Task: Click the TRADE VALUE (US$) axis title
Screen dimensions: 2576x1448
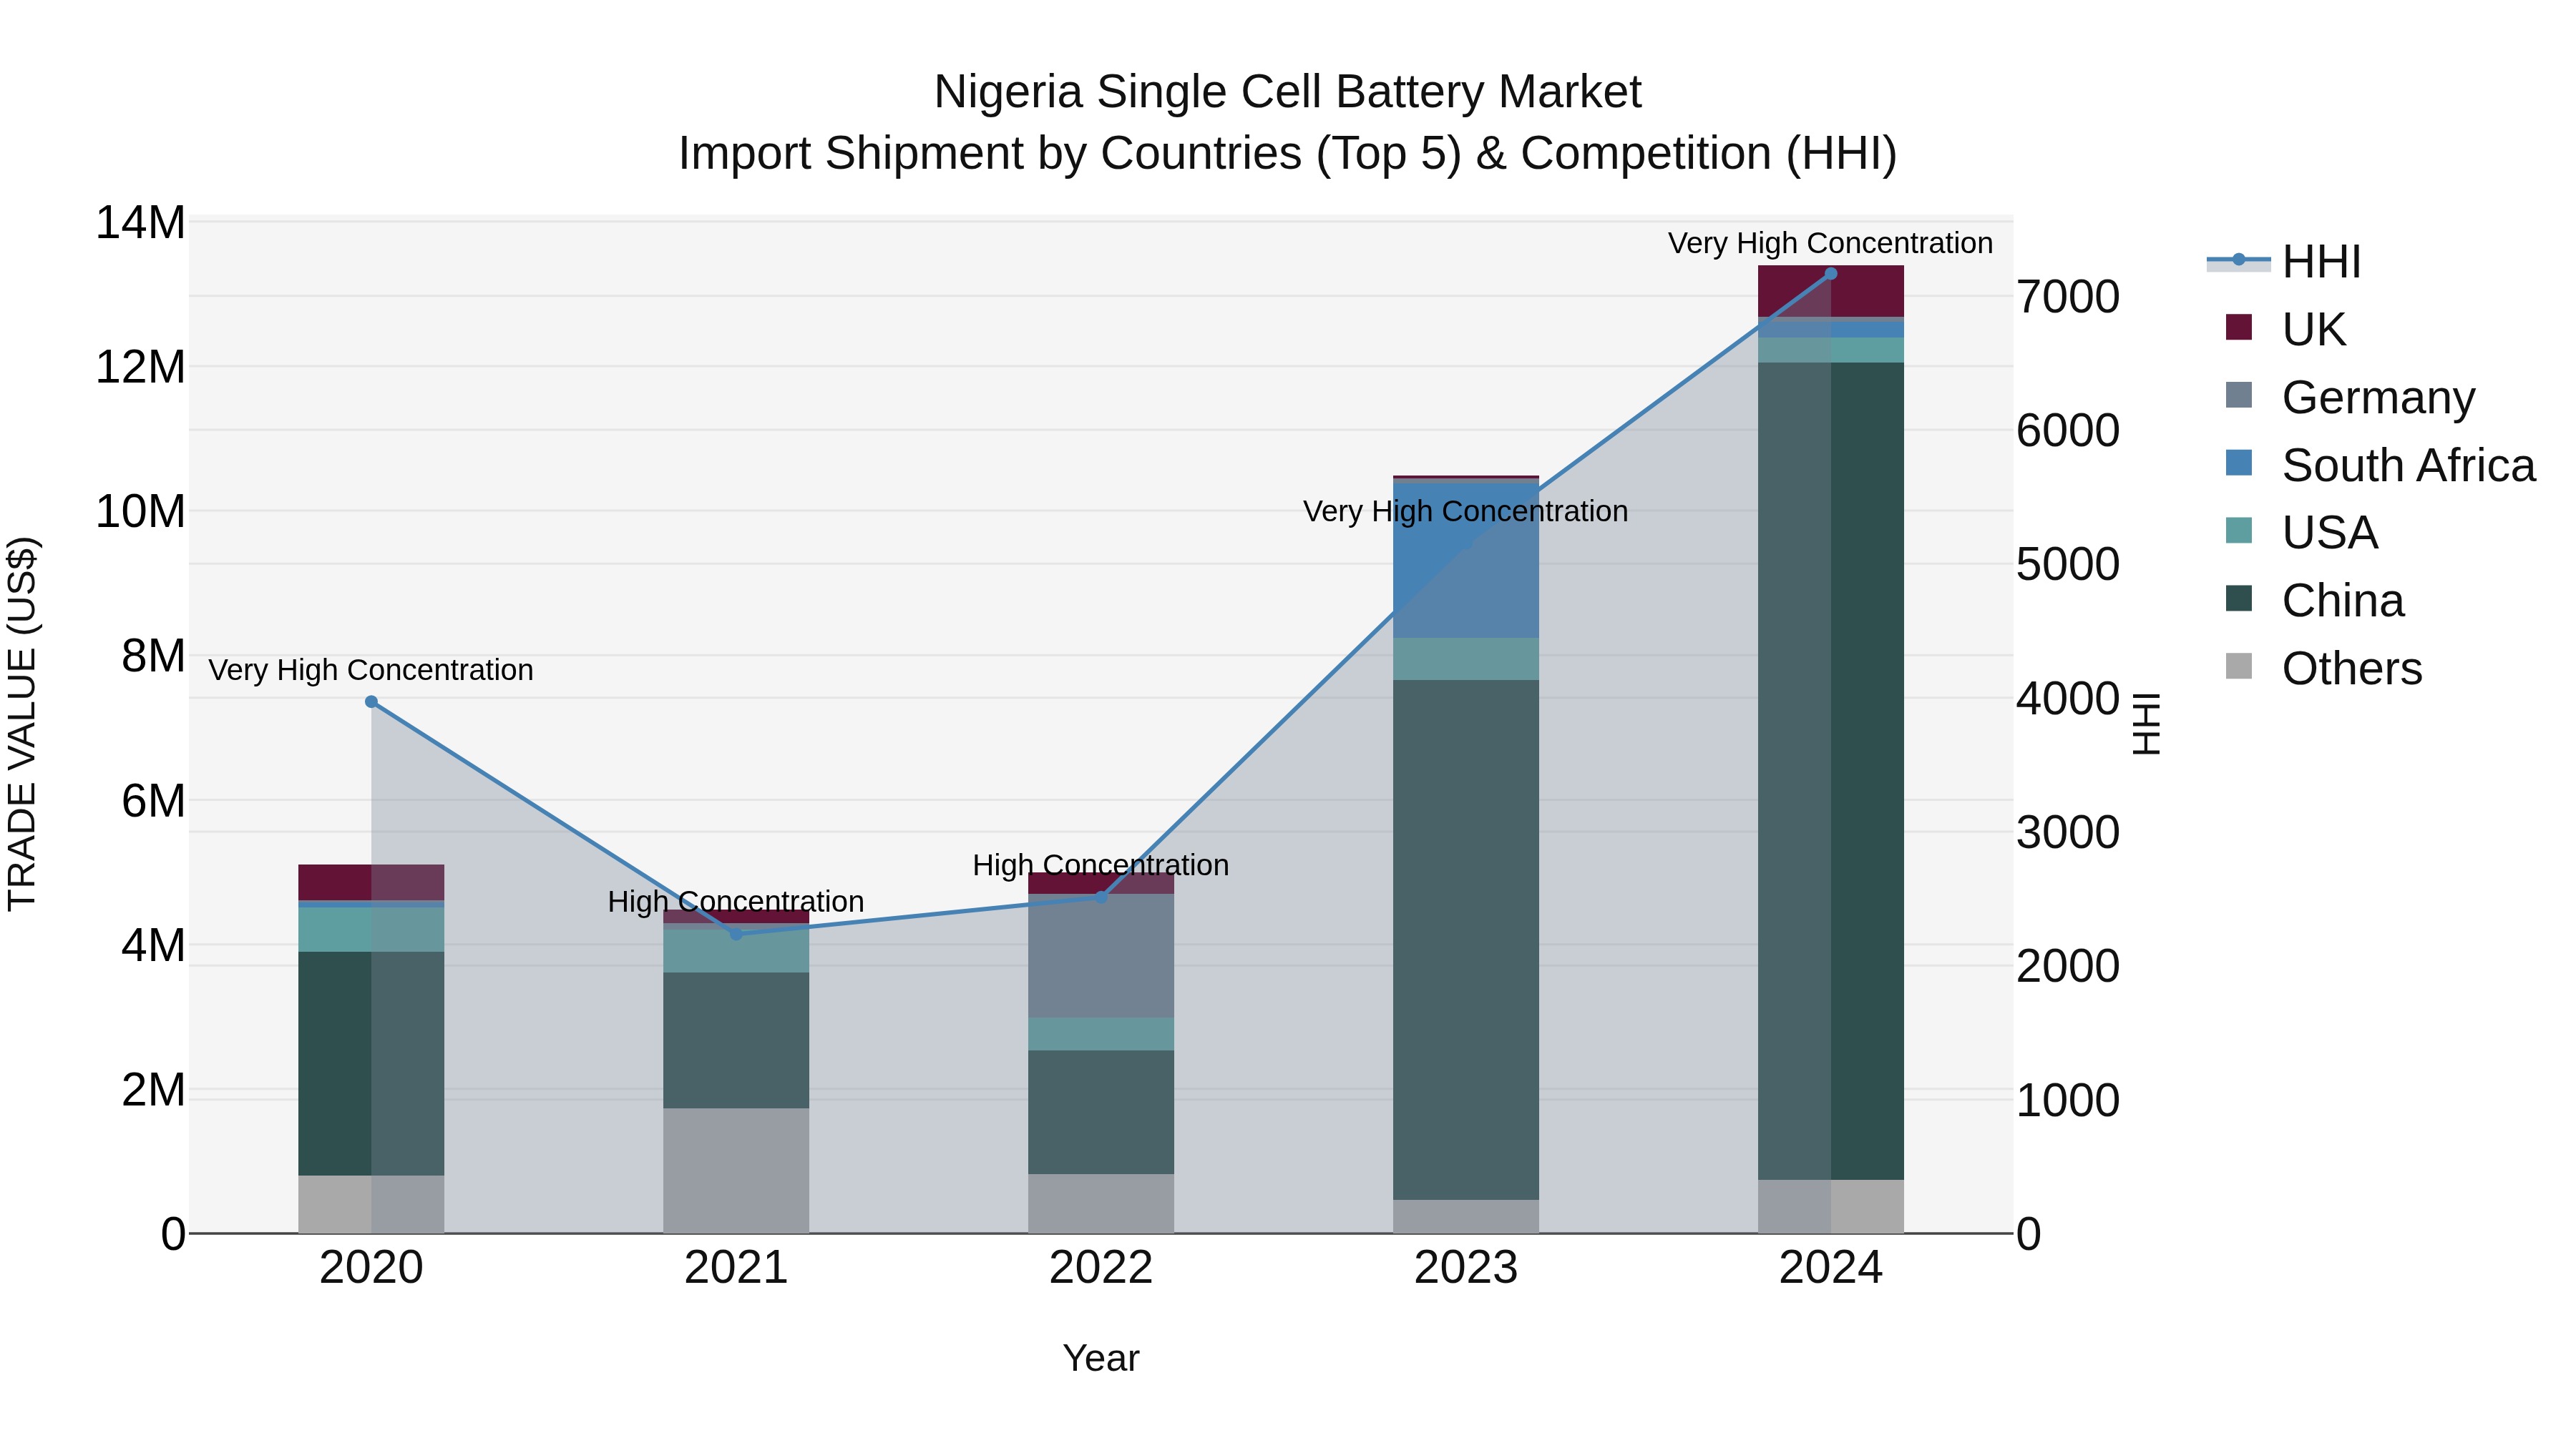Action: pos(22,724)
